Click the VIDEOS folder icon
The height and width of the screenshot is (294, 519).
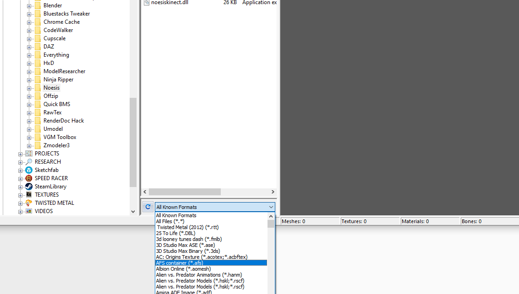[x=29, y=211]
